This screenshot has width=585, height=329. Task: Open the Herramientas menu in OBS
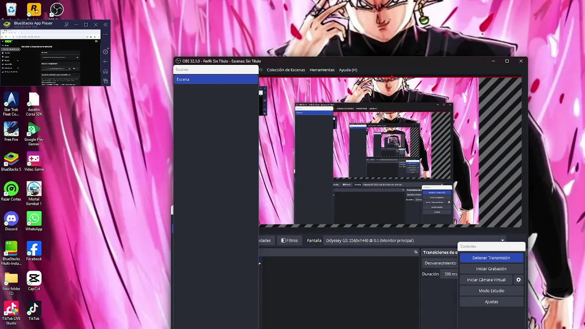tap(322, 70)
